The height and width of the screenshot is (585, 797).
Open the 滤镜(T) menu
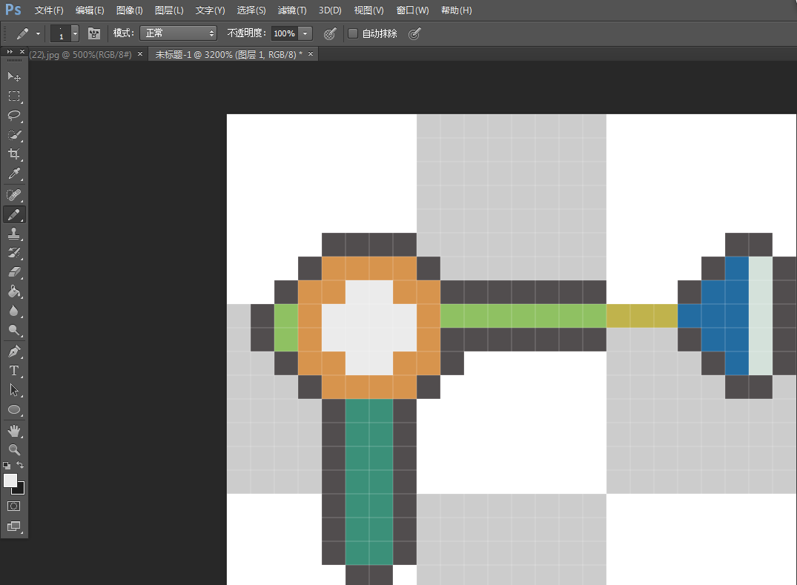292,10
